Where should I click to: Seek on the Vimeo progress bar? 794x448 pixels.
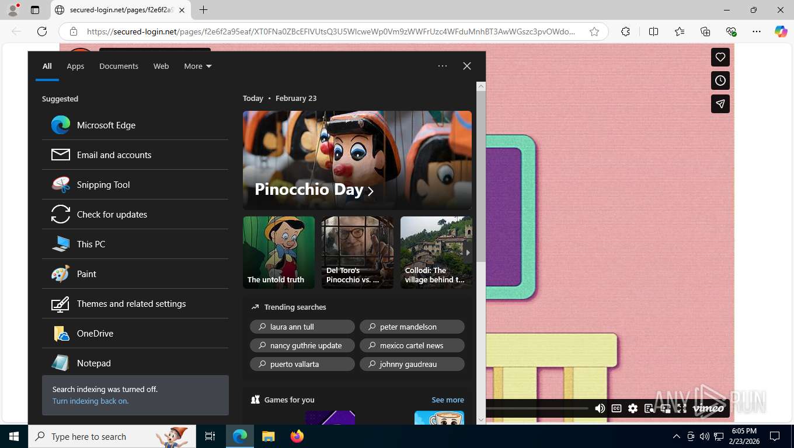pyautogui.click(x=537, y=408)
